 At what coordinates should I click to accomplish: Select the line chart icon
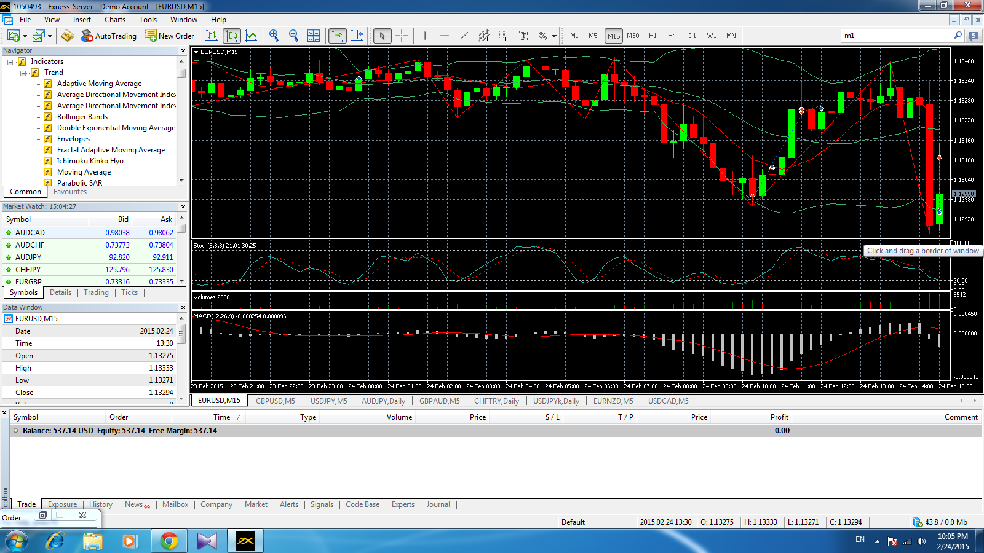tap(252, 36)
